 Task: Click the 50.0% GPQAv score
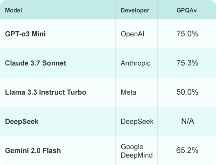pos(187,92)
